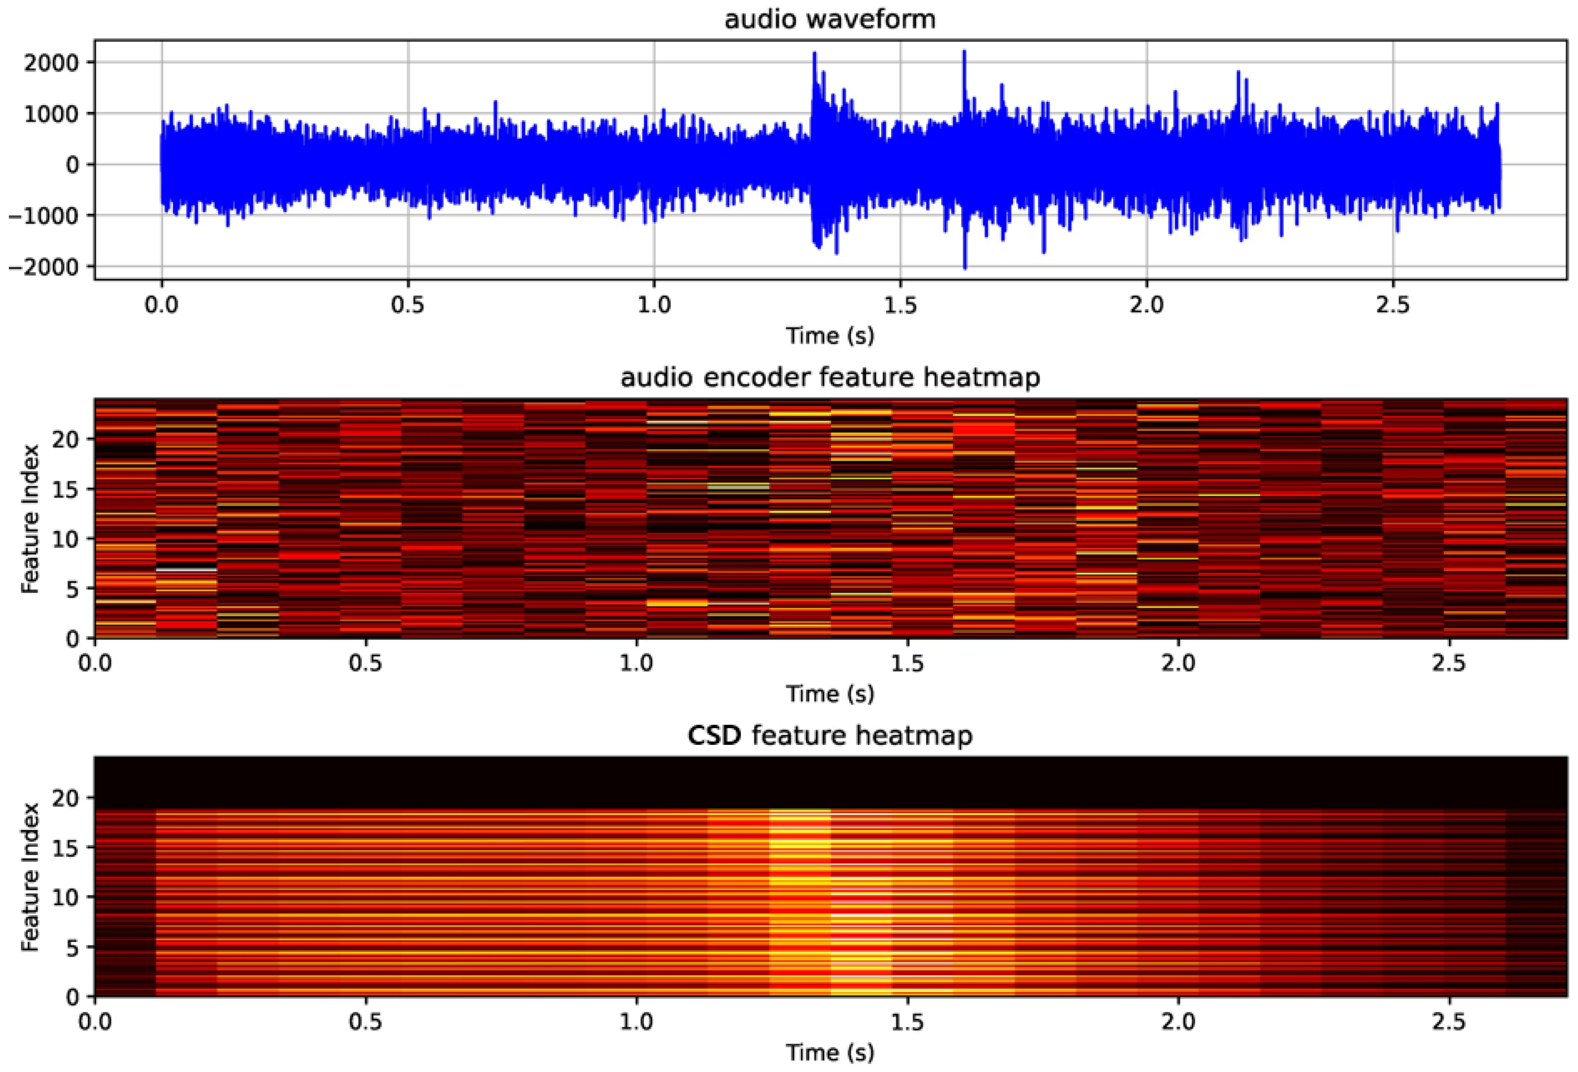Click the 2000 y-axis tick of waveform
The width and height of the screenshot is (1578, 1072).
click(x=52, y=63)
